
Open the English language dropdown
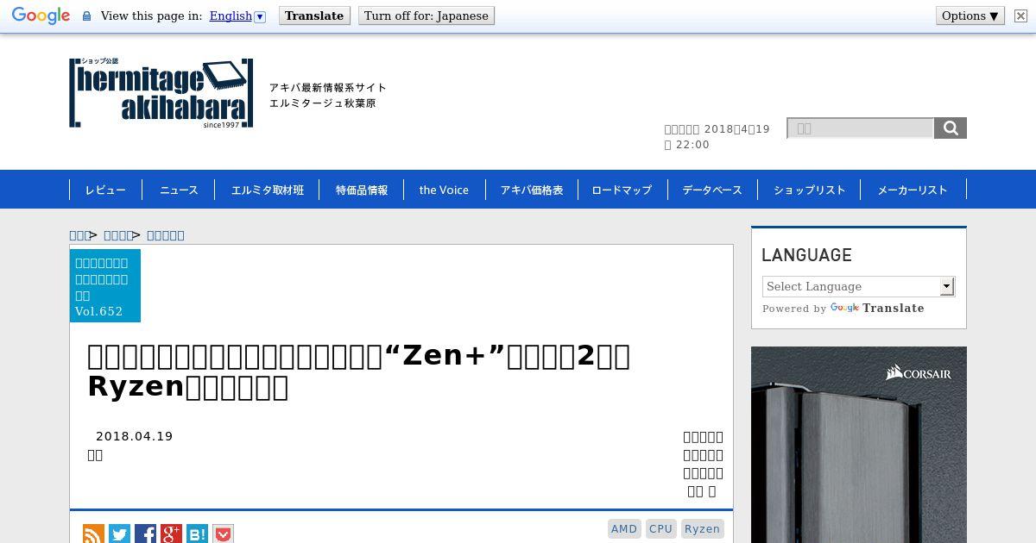coord(237,16)
